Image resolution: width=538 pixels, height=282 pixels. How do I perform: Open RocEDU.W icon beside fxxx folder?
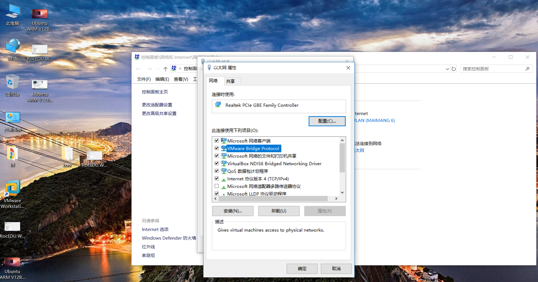click(94, 159)
